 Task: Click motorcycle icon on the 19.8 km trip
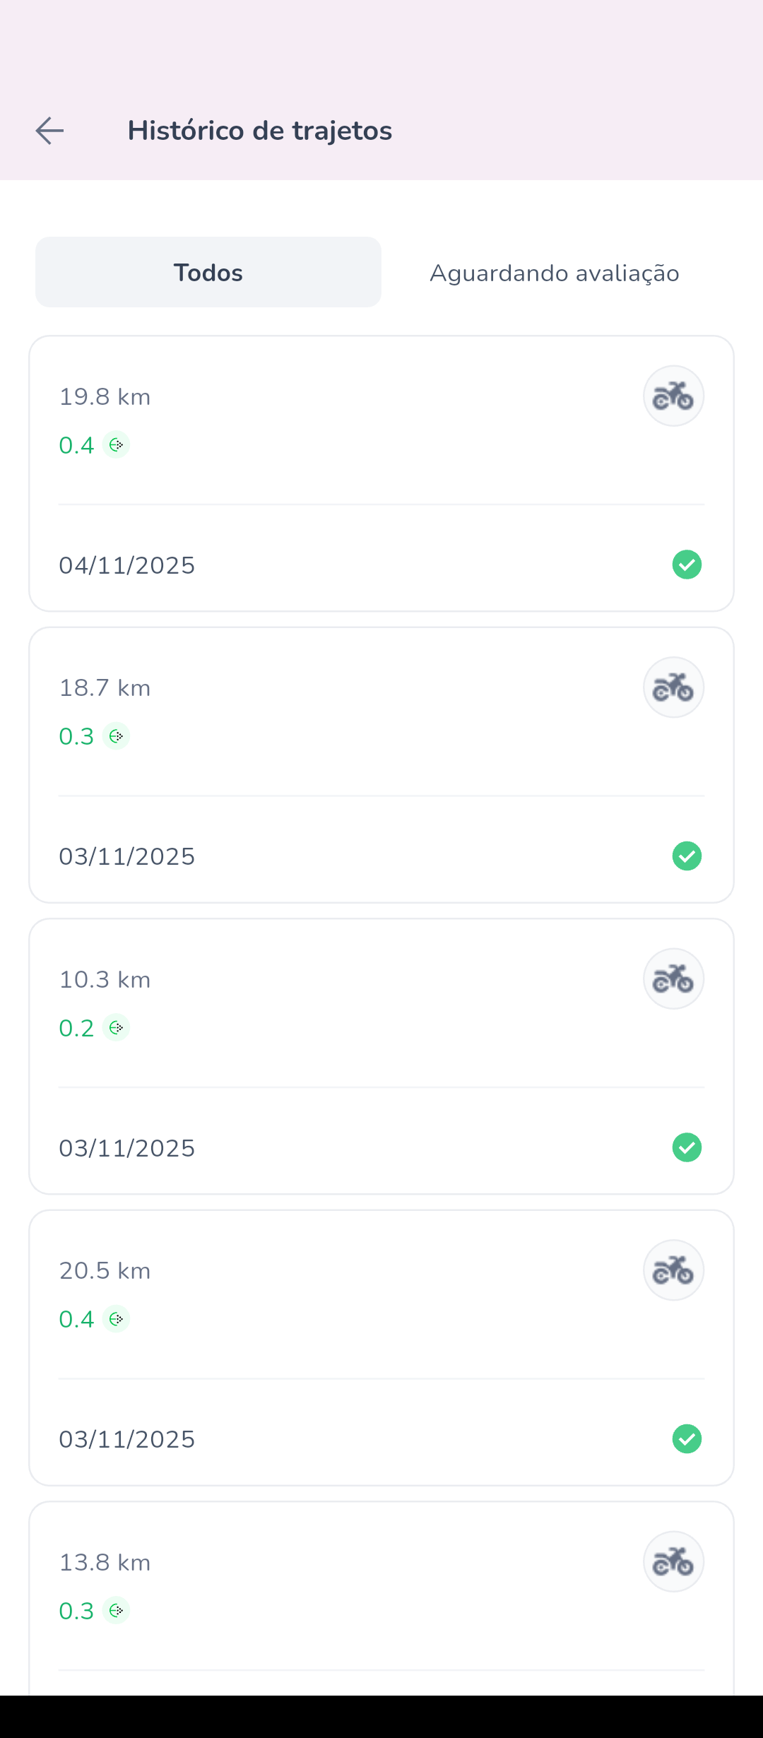coord(673,396)
